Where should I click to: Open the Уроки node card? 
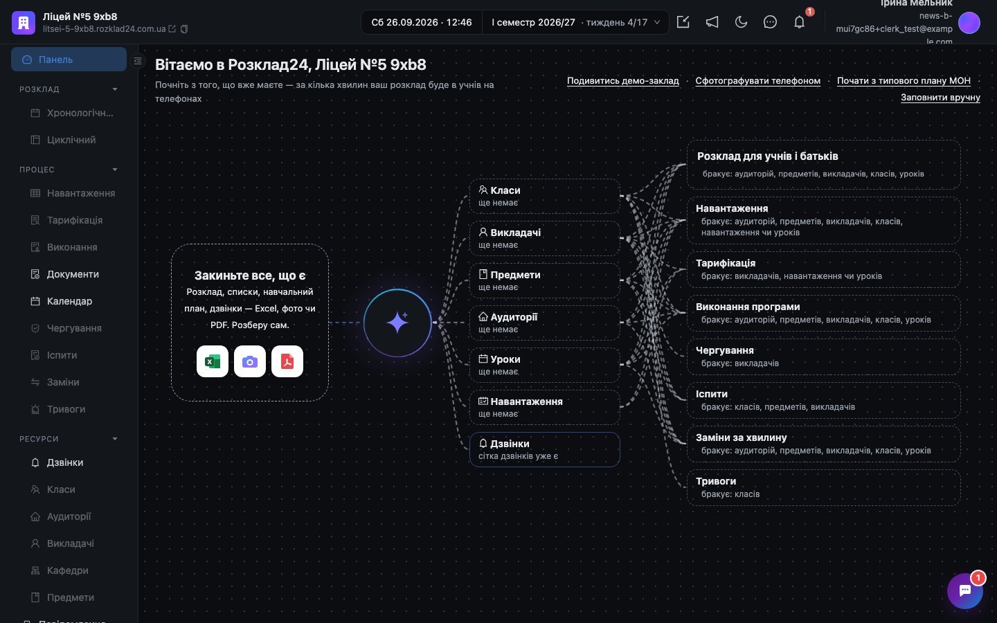point(545,365)
